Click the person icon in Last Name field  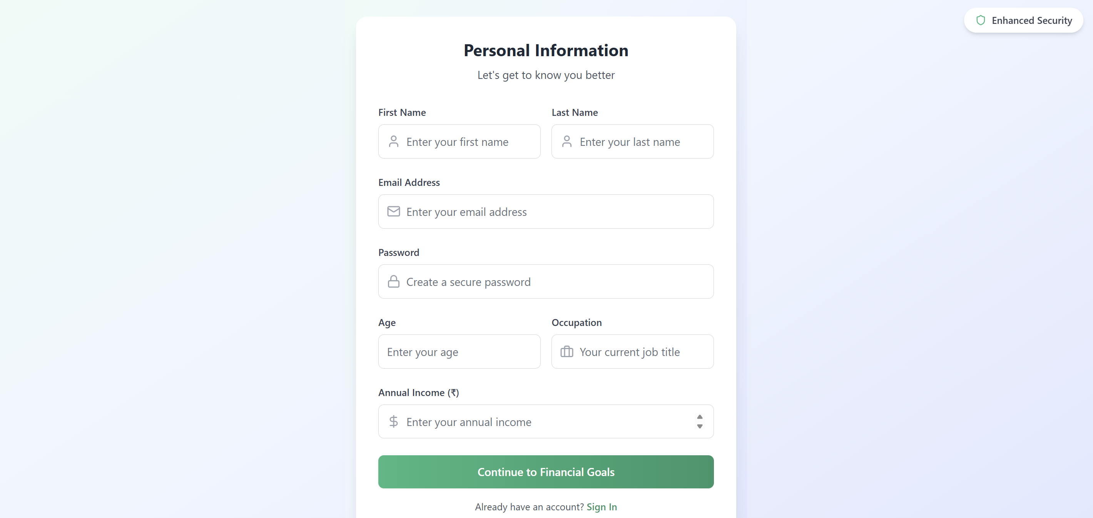tap(567, 142)
